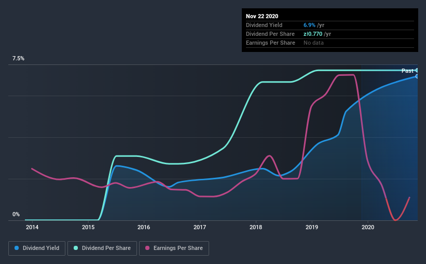Click the Nov 22 2020 tooltip header
The width and height of the screenshot is (426, 264).
[262, 16]
